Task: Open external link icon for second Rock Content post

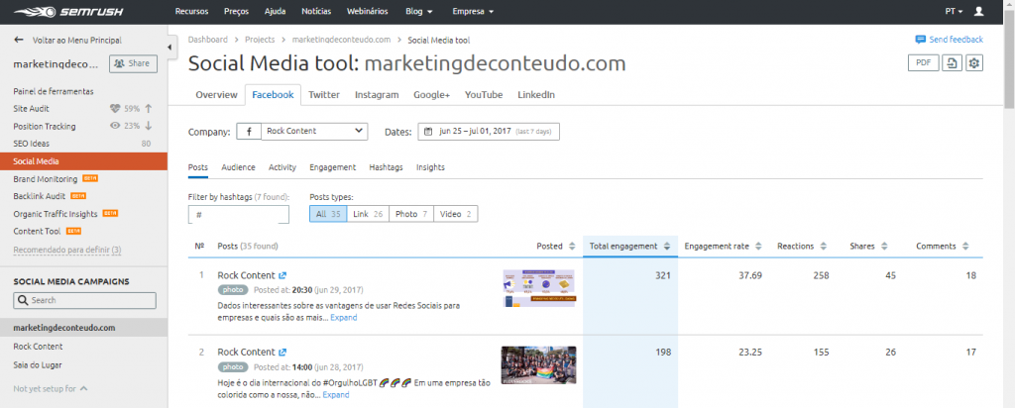Action: point(282,353)
